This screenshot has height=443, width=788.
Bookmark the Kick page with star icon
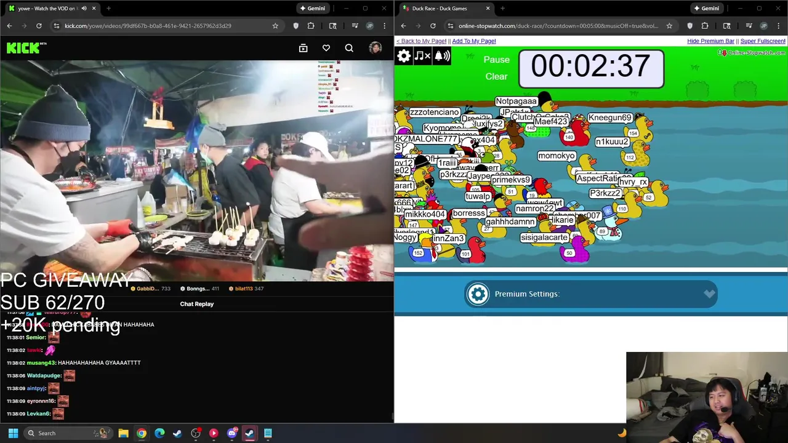(x=275, y=26)
